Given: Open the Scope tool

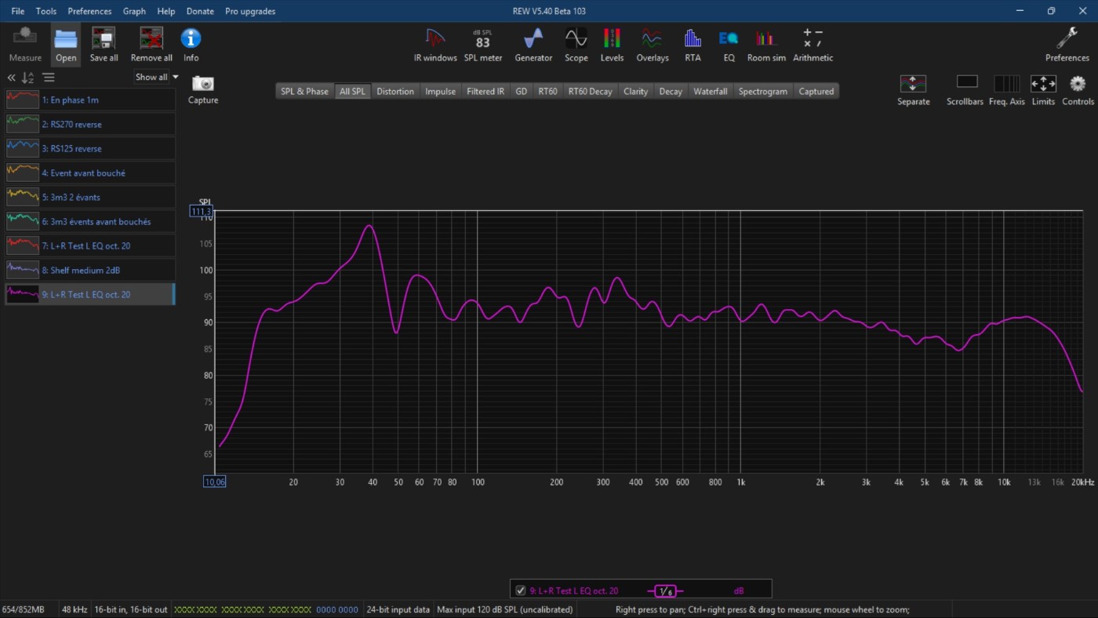Looking at the screenshot, I should [x=576, y=45].
